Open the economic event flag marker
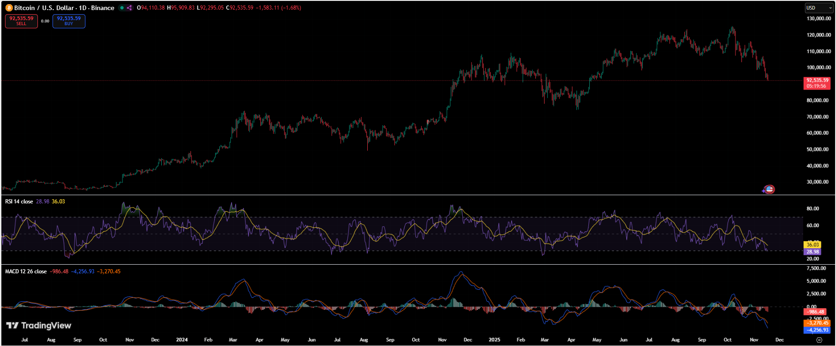Image resolution: width=836 pixels, height=346 pixels. [x=769, y=189]
